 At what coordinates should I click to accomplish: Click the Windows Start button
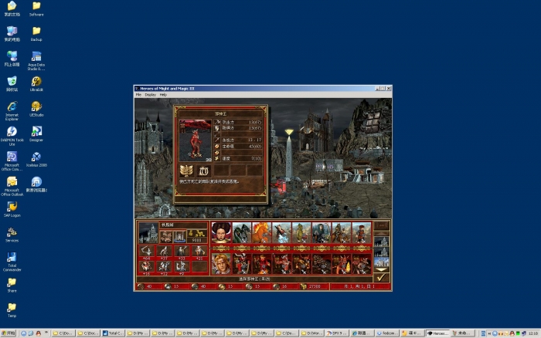tap(9, 333)
